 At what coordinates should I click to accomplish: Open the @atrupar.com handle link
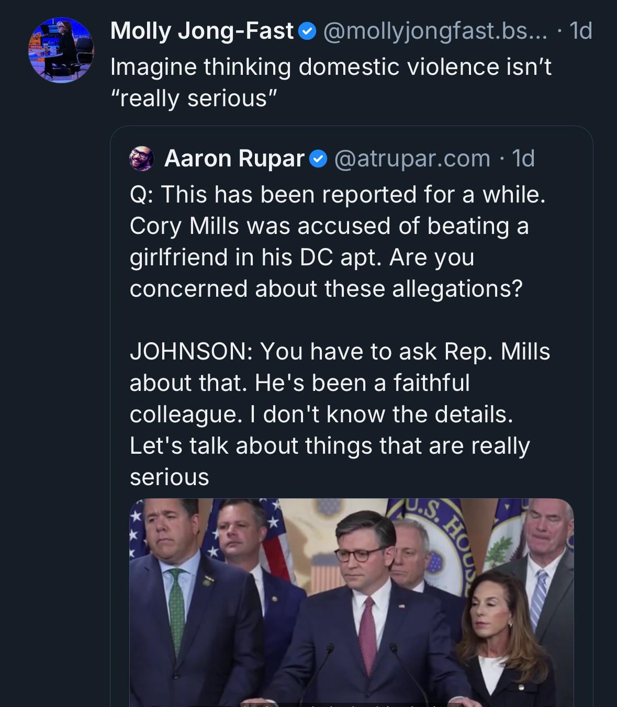click(x=412, y=158)
